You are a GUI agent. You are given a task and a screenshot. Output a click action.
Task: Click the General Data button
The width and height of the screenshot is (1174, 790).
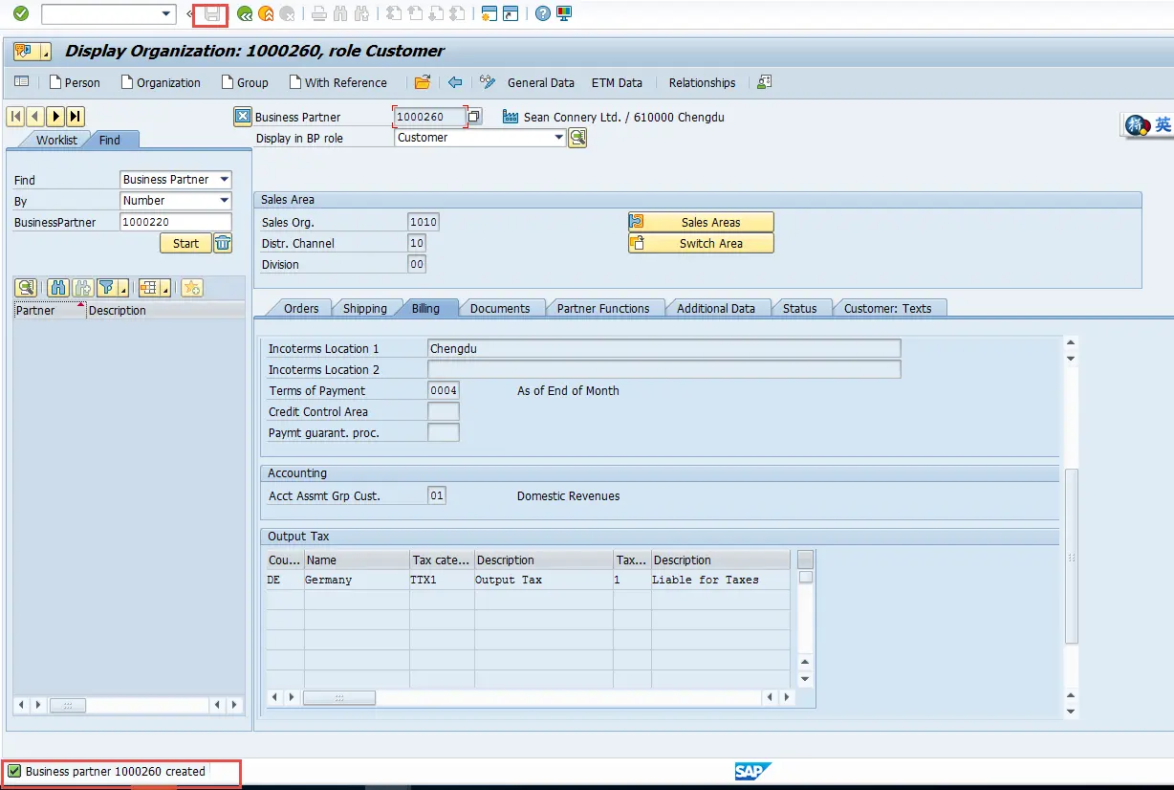[x=541, y=82]
